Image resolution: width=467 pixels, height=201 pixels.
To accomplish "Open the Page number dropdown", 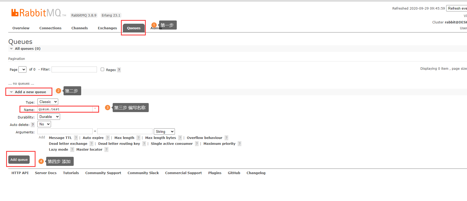I will [22, 69].
